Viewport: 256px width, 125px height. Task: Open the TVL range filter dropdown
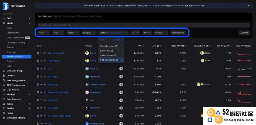click(135, 33)
